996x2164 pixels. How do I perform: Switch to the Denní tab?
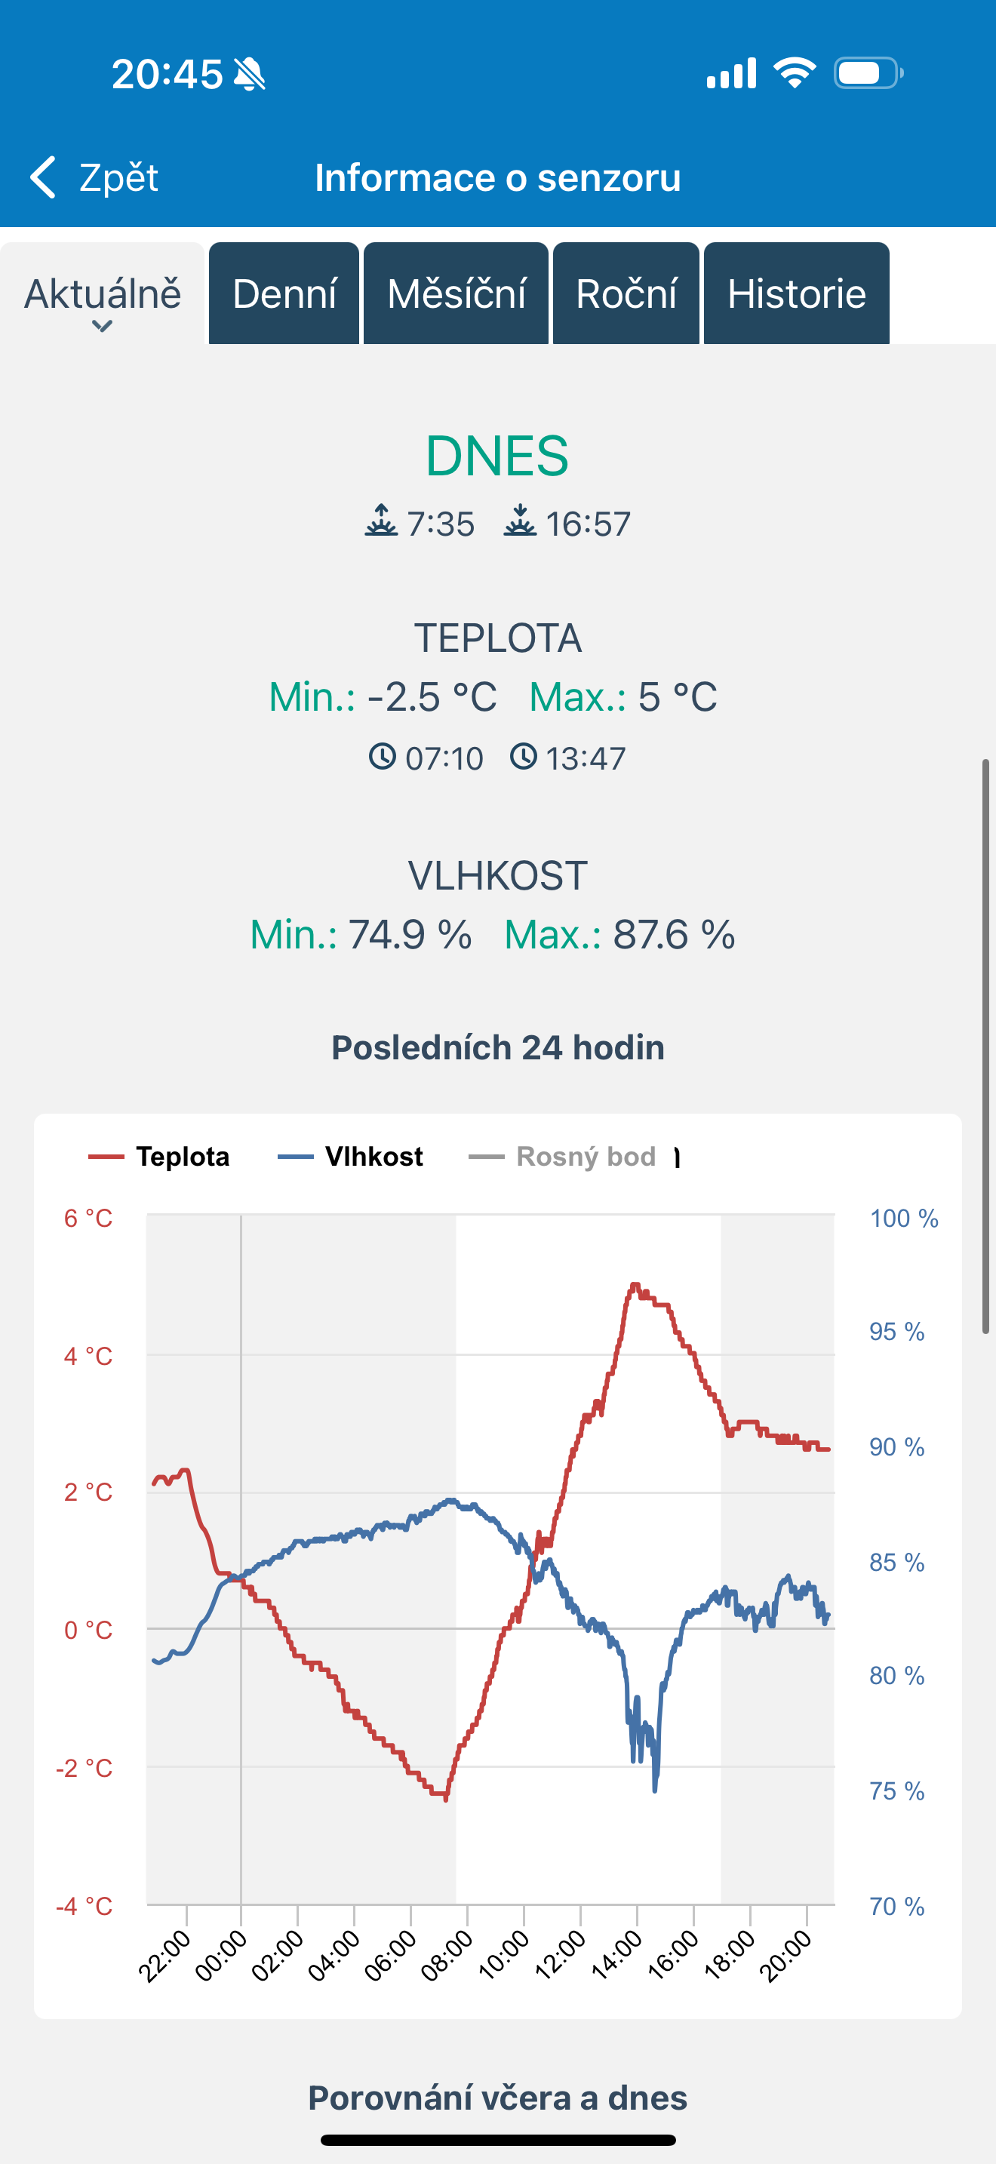pos(284,294)
